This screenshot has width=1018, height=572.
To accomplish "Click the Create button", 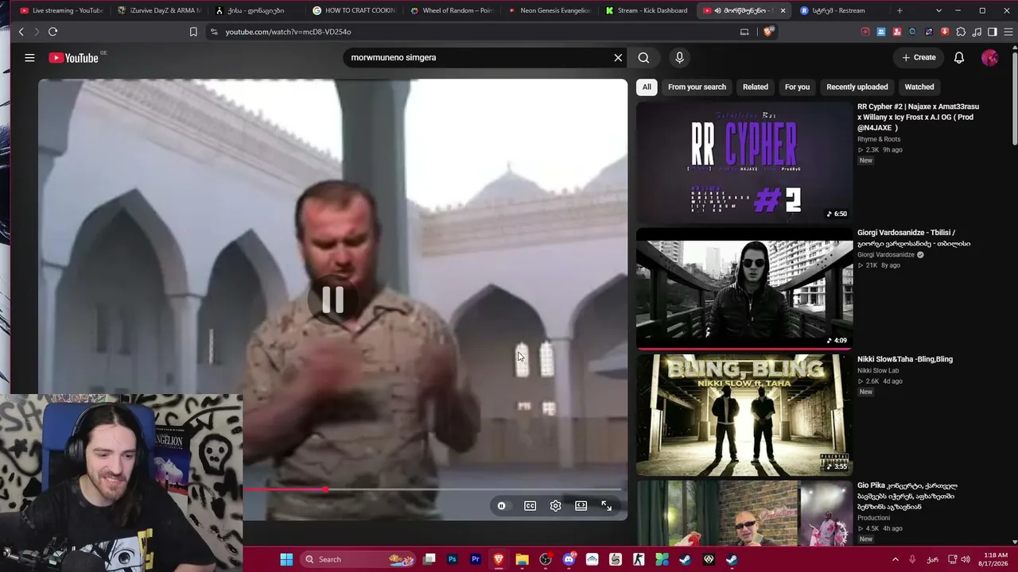I will pos(919,57).
